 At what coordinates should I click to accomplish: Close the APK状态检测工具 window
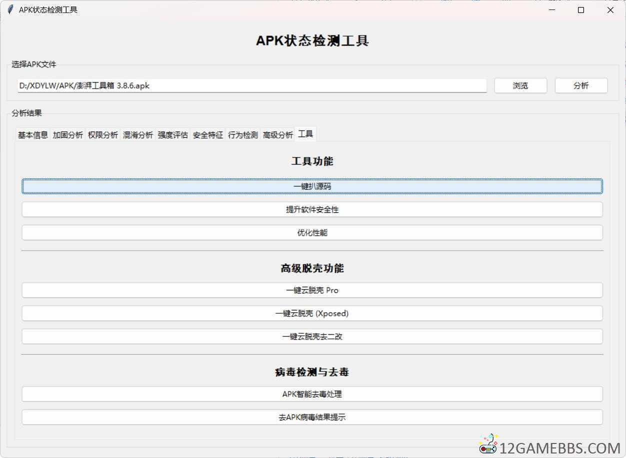click(x=610, y=10)
